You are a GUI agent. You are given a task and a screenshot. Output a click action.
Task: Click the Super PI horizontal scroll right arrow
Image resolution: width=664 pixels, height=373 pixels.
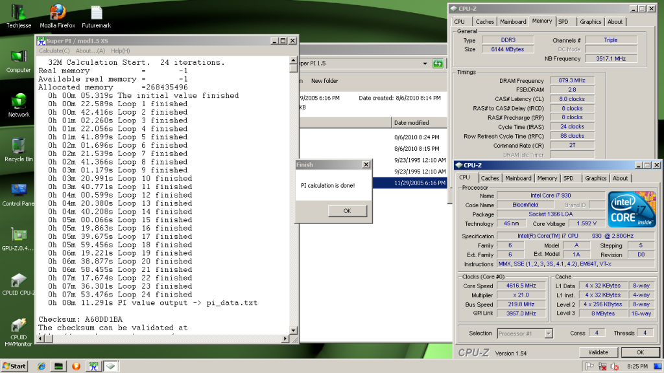(x=285, y=338)
